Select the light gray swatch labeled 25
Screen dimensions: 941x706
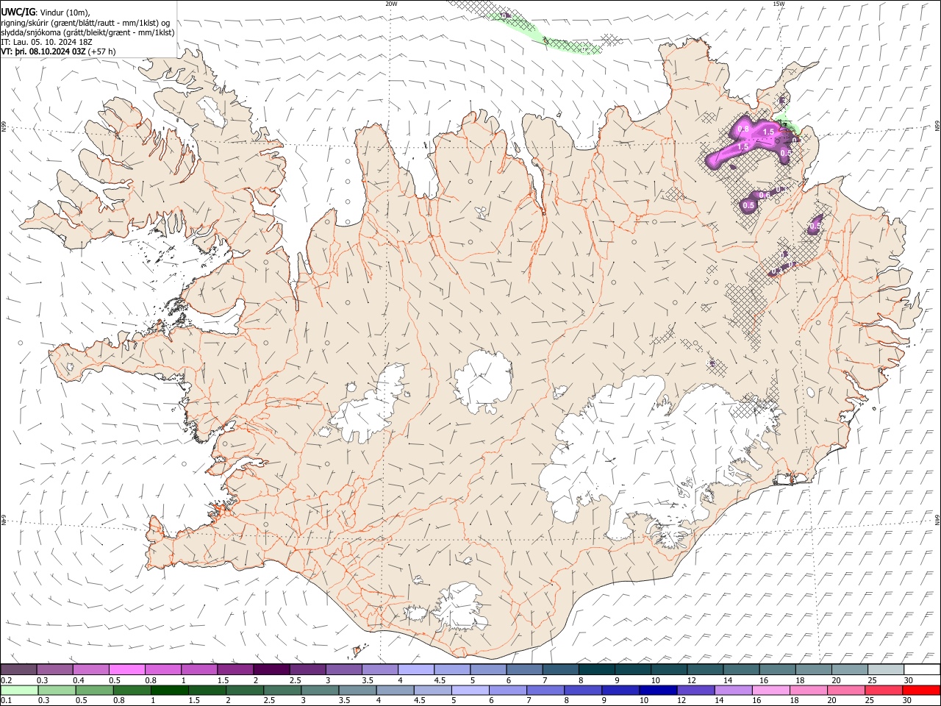(x=885, y=669)
